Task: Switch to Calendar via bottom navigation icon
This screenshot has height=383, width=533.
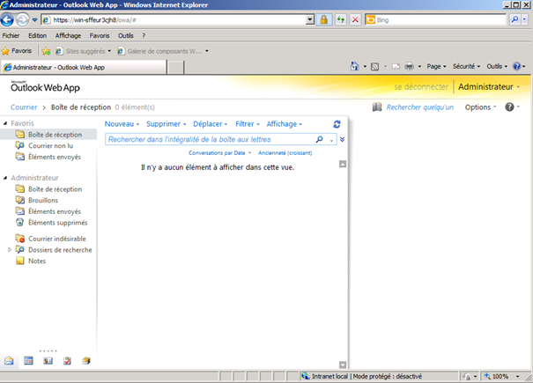Action: tap(28, 361)
